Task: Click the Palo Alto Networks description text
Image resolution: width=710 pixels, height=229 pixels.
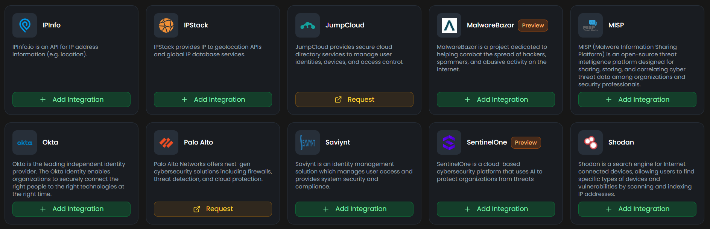Action: click(213, 172)
